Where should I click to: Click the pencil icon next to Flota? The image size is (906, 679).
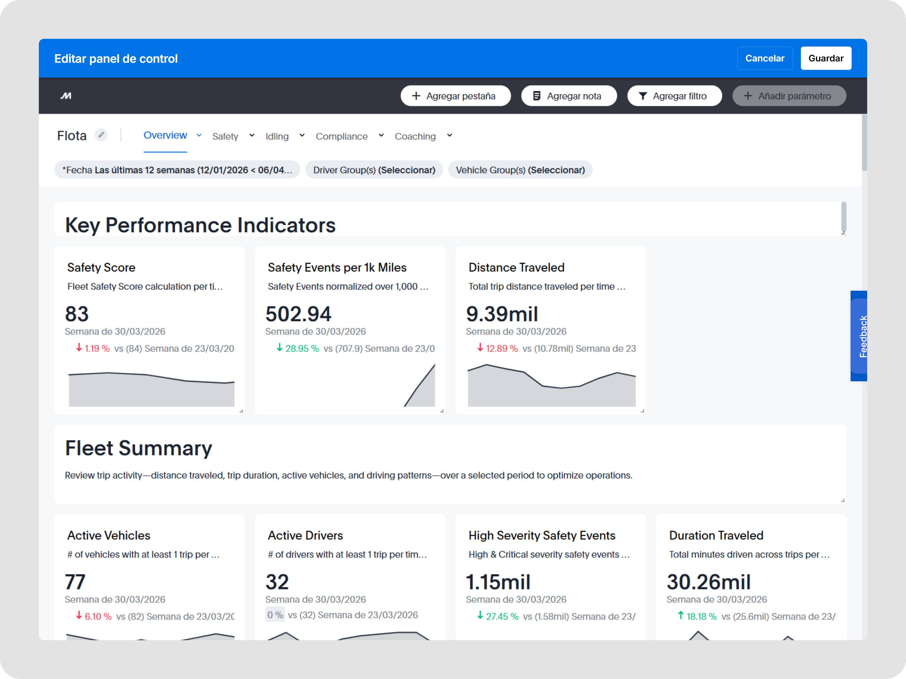tap(101, 135)
